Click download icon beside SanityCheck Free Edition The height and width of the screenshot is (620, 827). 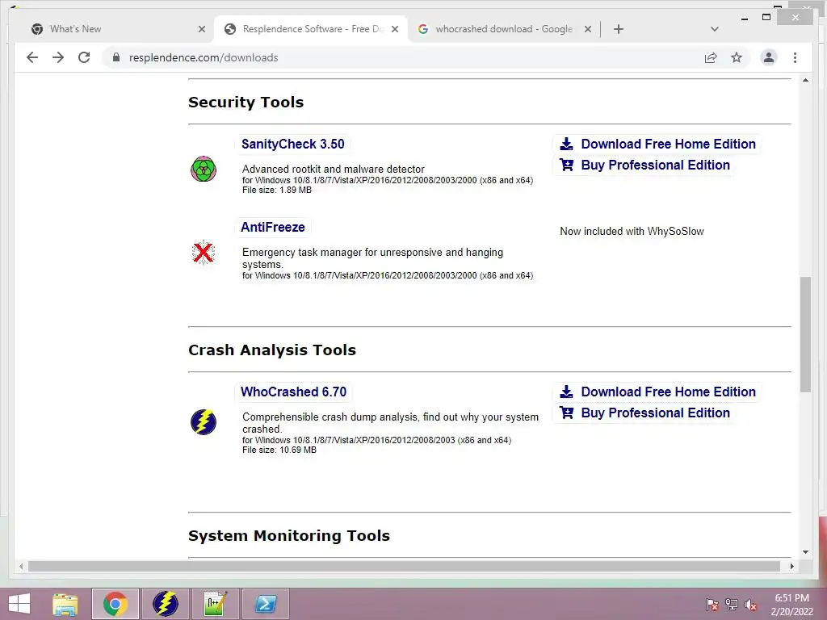click(x=566, y=144)
